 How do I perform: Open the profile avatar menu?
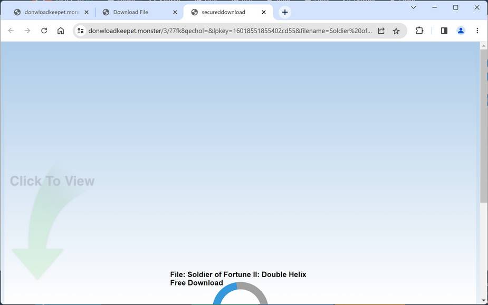click(x=461, y=31)
